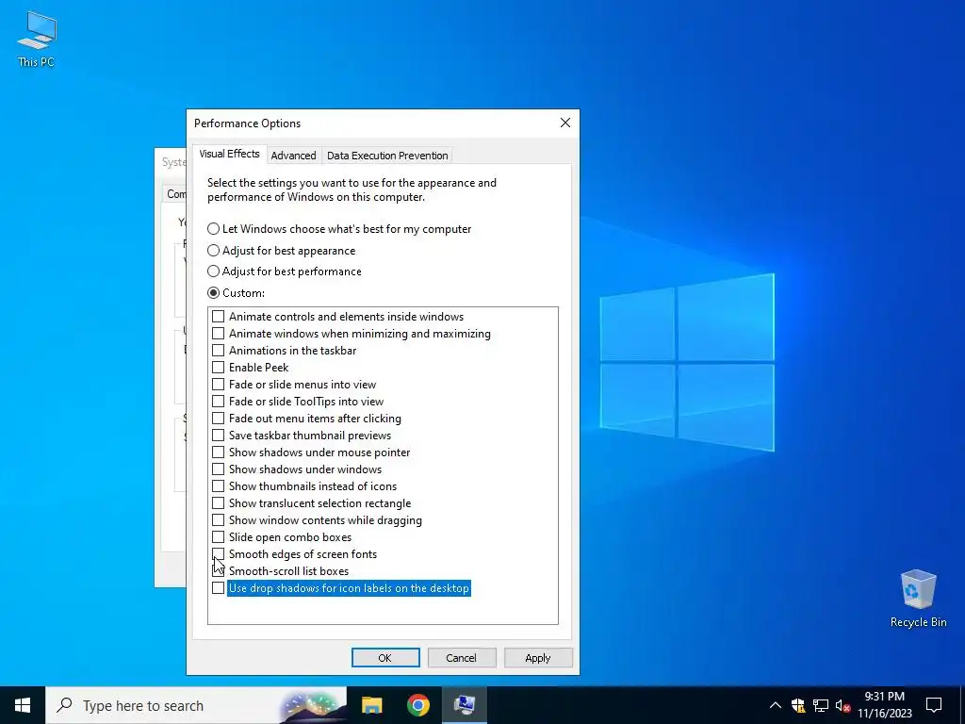Screen dimensions: 965x724
Task: Open the notification center icon
Action: click(x=934, y=705)
